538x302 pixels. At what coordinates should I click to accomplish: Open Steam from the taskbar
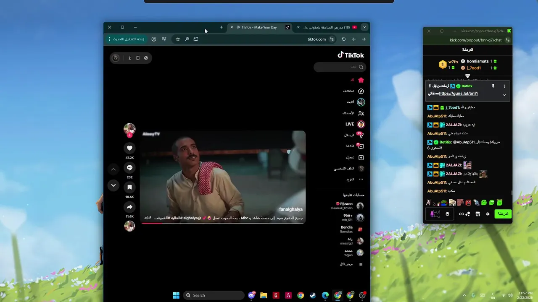313,295
